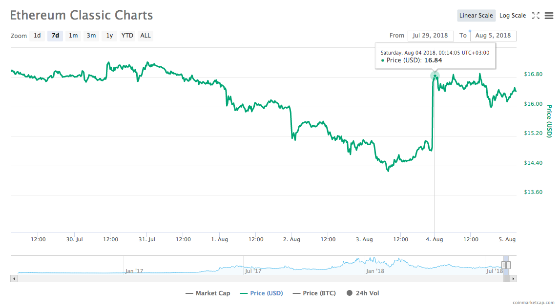The height and width of the screenshot is (308, 560).
Task: Select Linear Scale
Action: (476, 16)
